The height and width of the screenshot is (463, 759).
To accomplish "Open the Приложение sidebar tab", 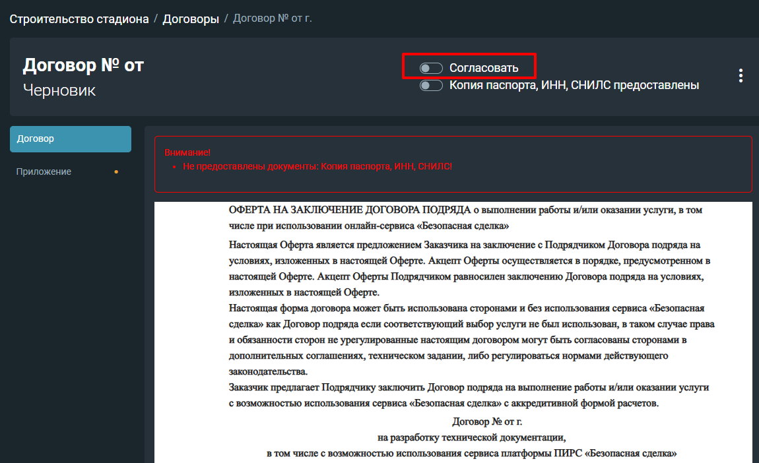I will pyautogui.click(x=71, y=171).
